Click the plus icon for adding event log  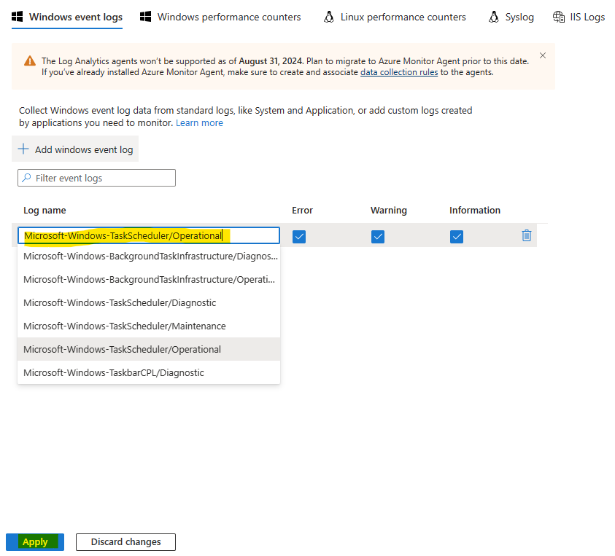pyautogui.click(x=23, y=149)
